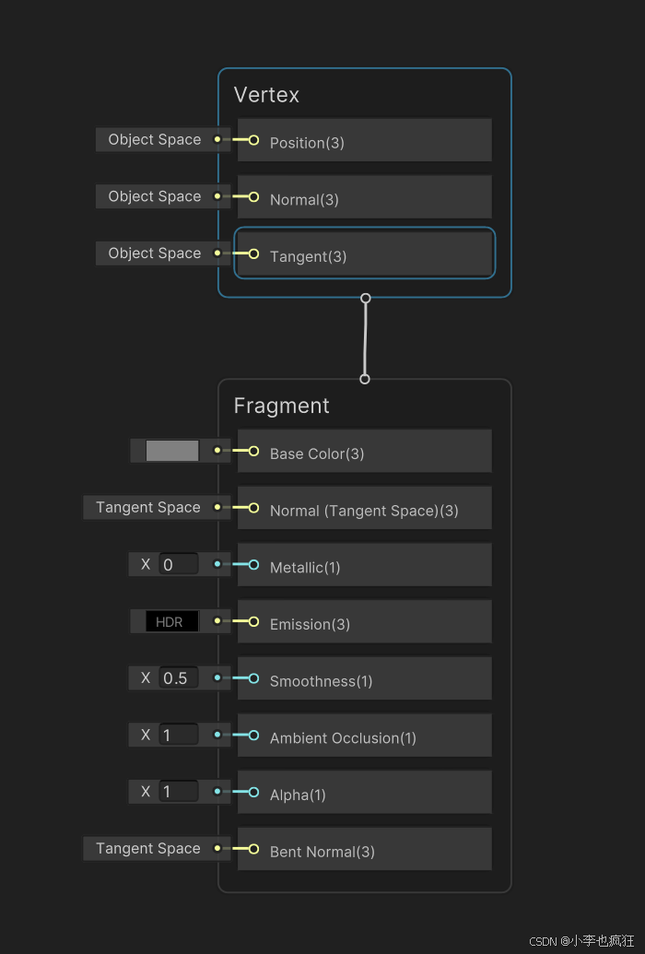Click the Smoothness value field showing 0.5
This screenshot has width=645, height=954.
pyautogui.click(x=180, y=677)
